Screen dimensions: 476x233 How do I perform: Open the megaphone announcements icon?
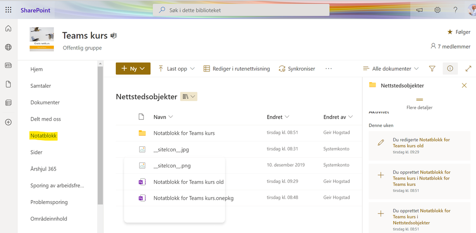419,10
